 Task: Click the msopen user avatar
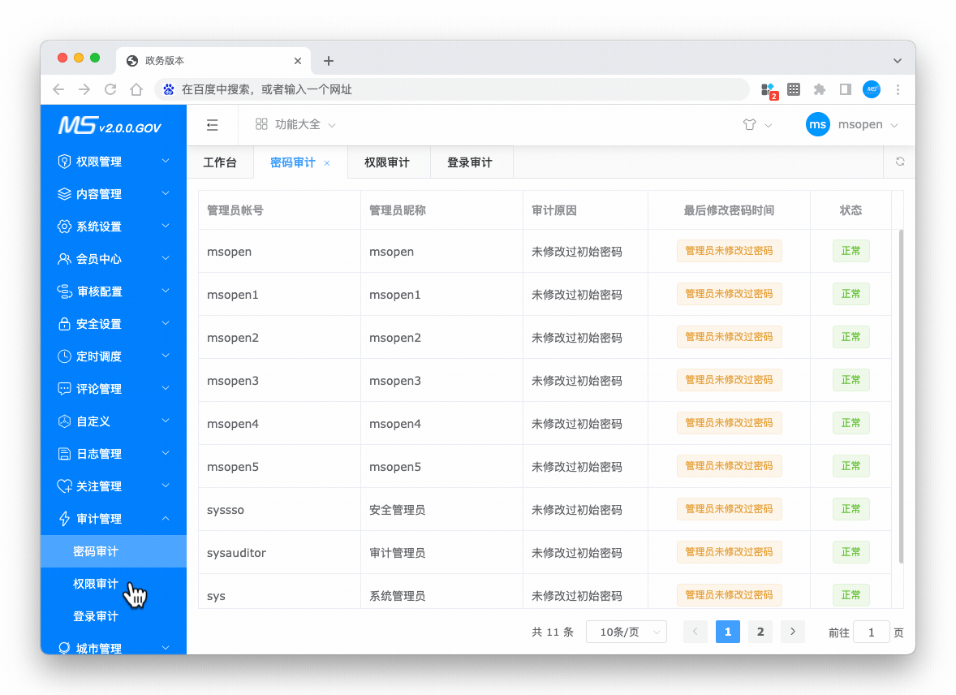[817, 125]
